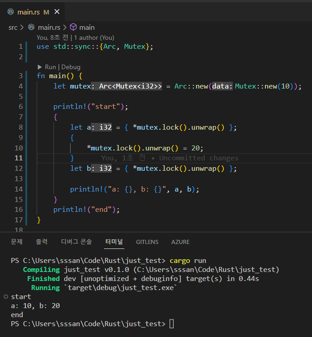Image resolution: width=312 pixels, height=337 pixels.
Task: Click the Rust file icon on main.rs tab
Action: pos(11,12)
